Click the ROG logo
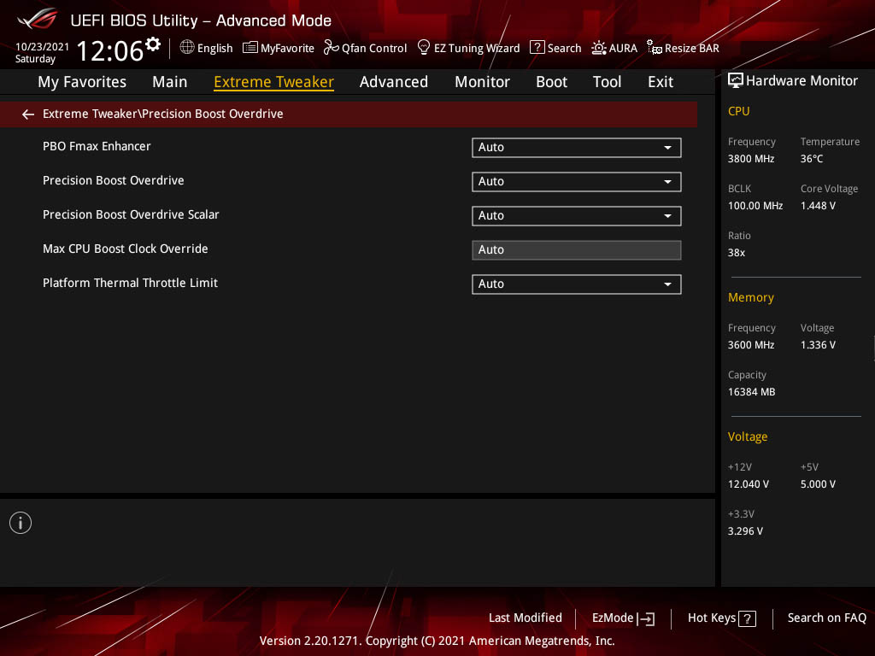This screenshot has width=875, height=656. coord(38,19)
